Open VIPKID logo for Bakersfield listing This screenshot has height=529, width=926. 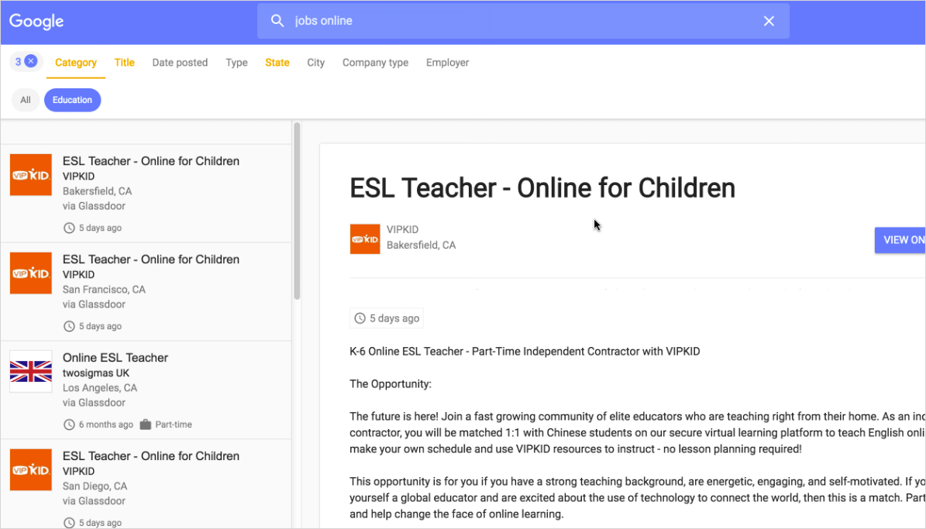point(31,175)
